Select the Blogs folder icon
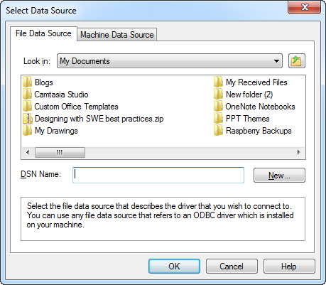326x285 pixels. point(27,82)
